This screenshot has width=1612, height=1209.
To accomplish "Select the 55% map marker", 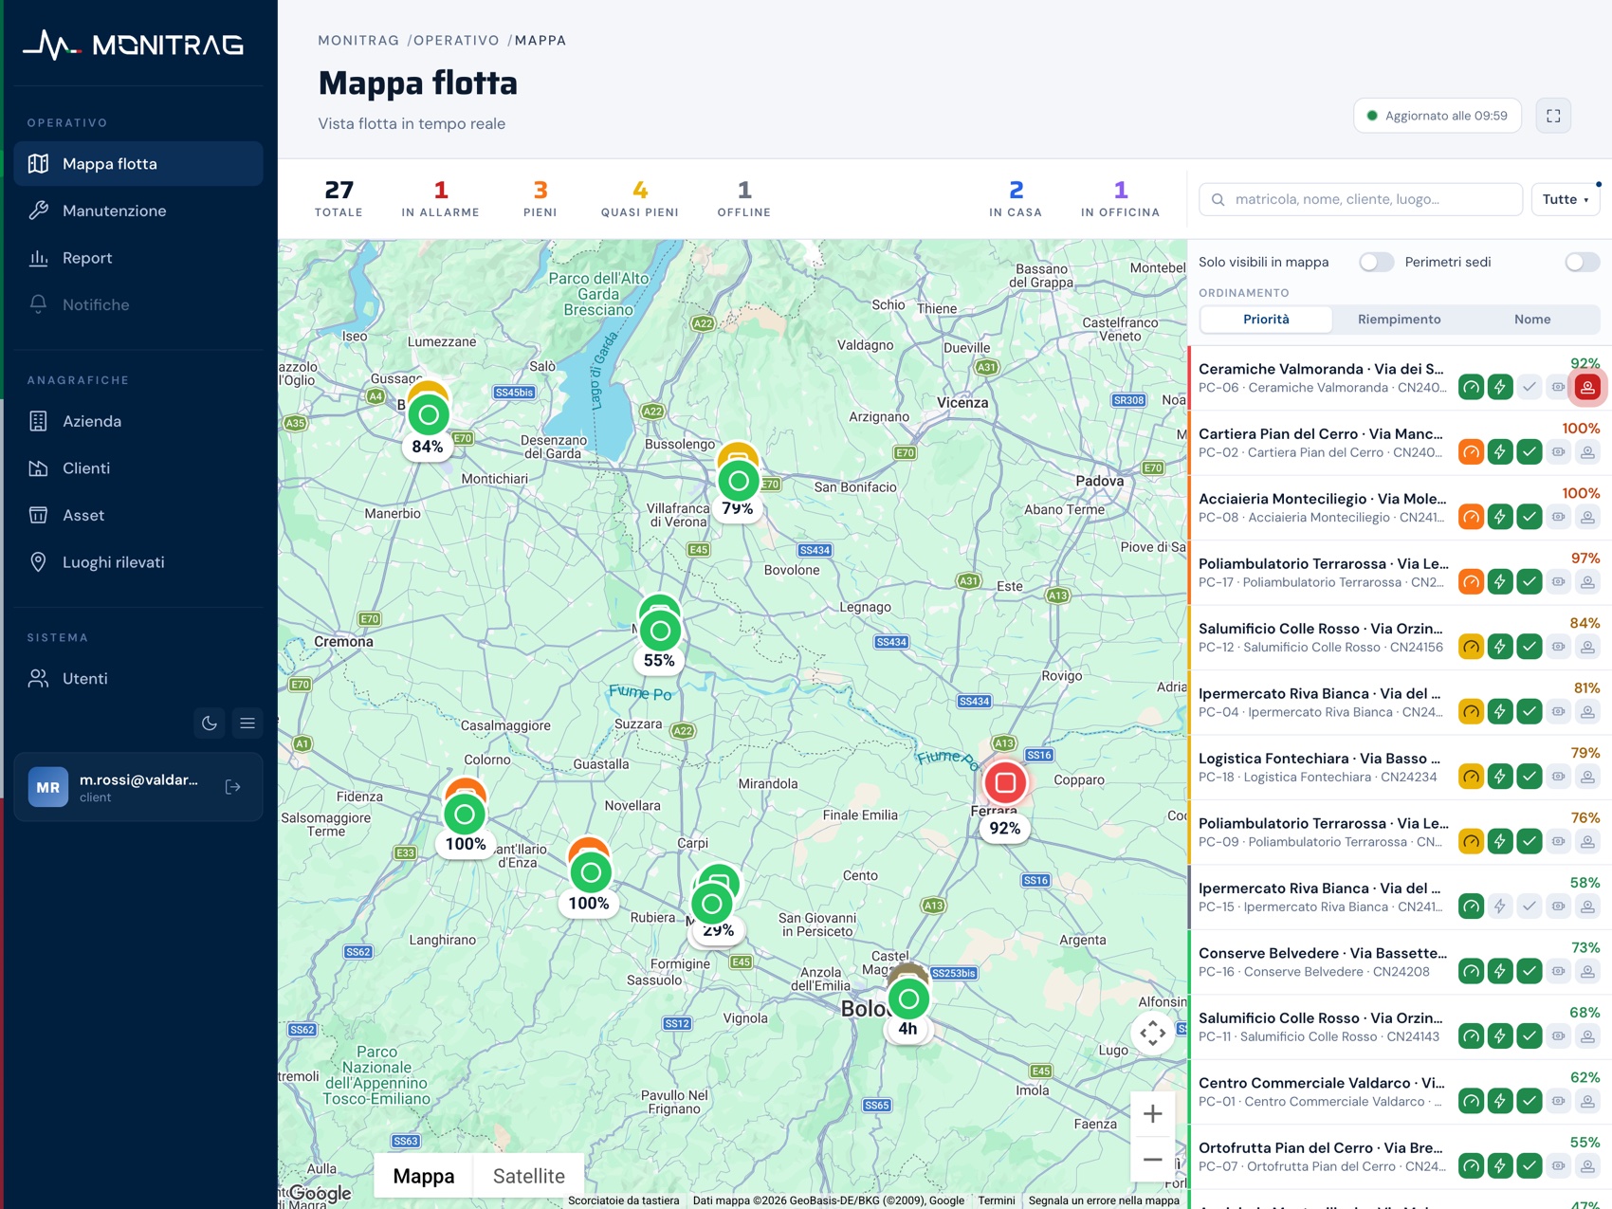I will coord(660,631).
